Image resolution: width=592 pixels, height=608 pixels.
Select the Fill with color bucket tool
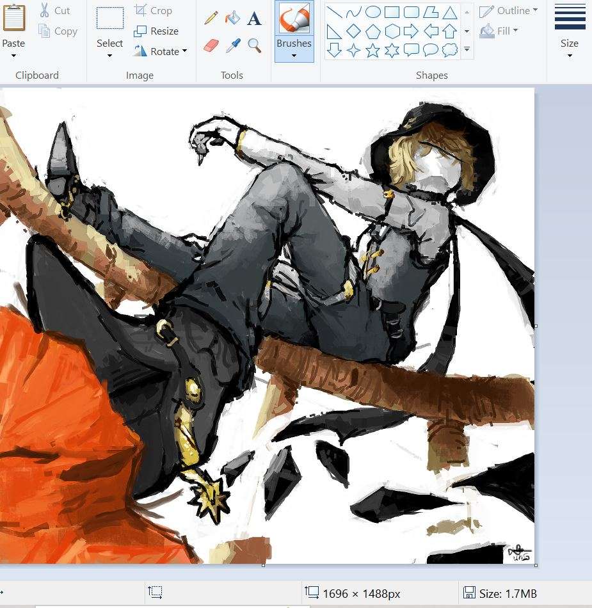[232, 18]
